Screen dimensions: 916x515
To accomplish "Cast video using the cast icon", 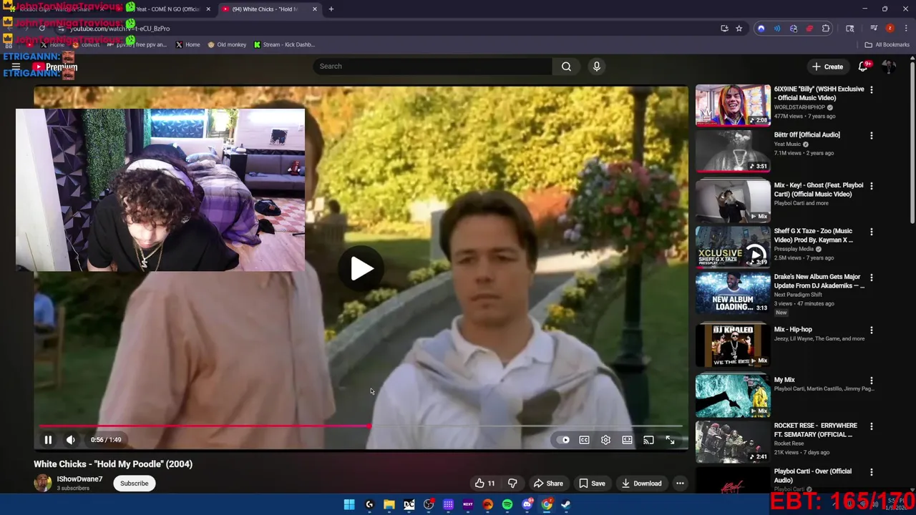I will click(648, 440).
